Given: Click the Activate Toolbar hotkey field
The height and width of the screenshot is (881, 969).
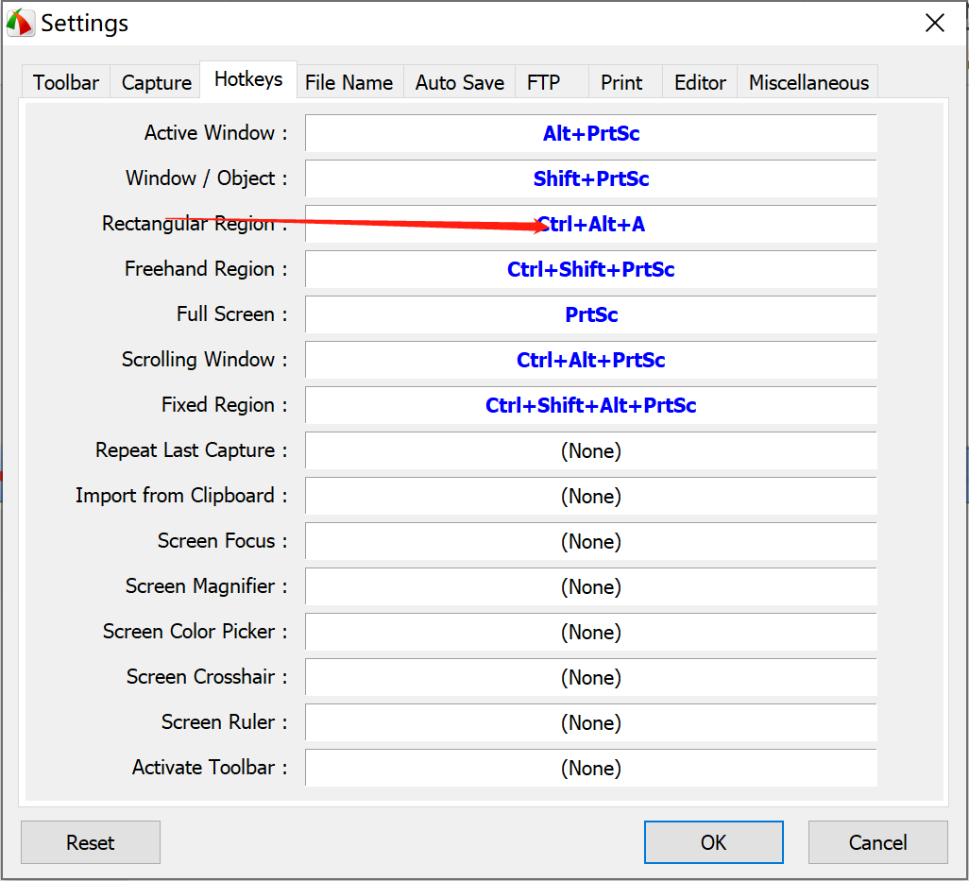Looking at the screenshot, I should coord(591,768).
